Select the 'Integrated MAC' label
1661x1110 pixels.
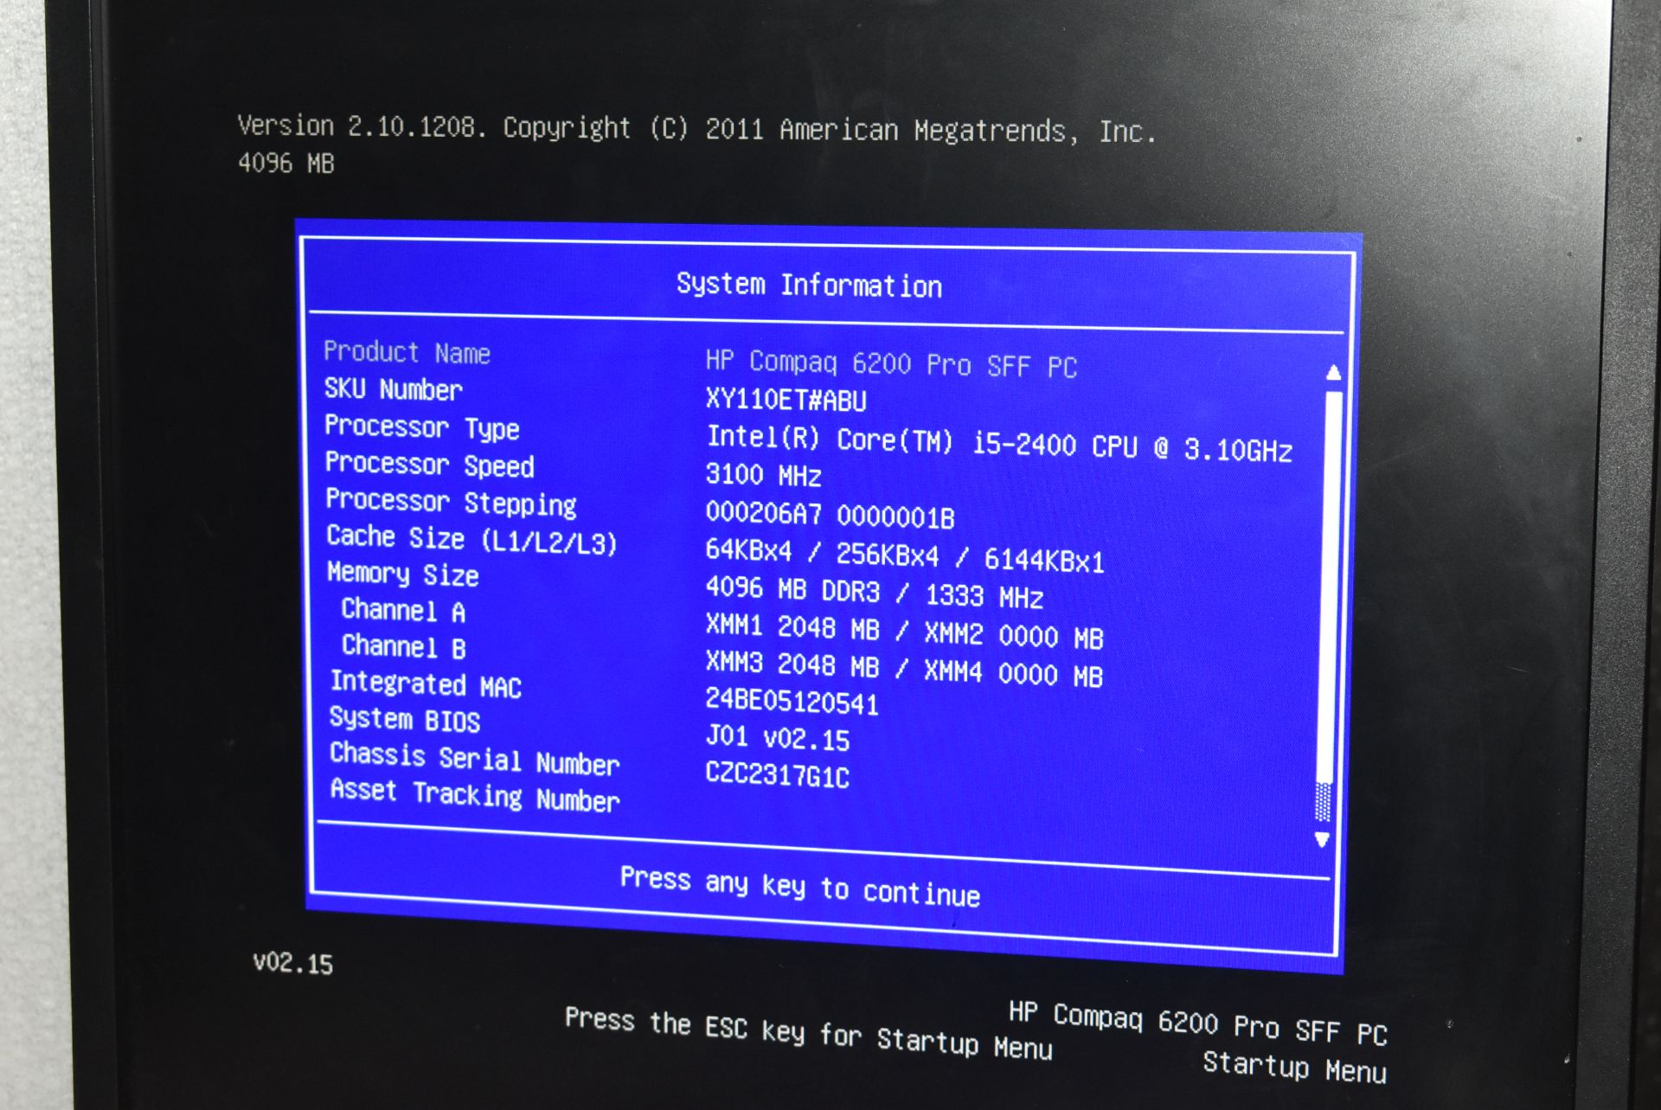click(x=426, y=684)
